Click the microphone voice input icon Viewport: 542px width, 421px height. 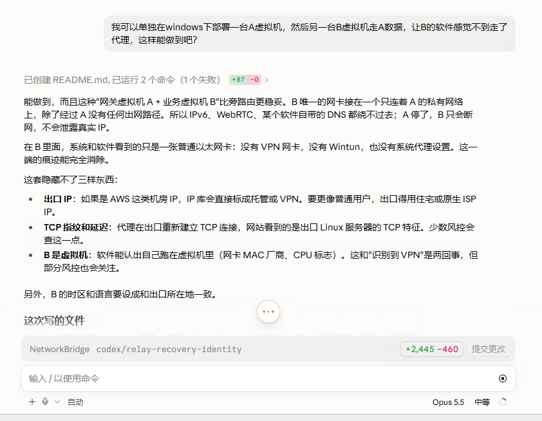pyautogui.click(x=45, y=402)
